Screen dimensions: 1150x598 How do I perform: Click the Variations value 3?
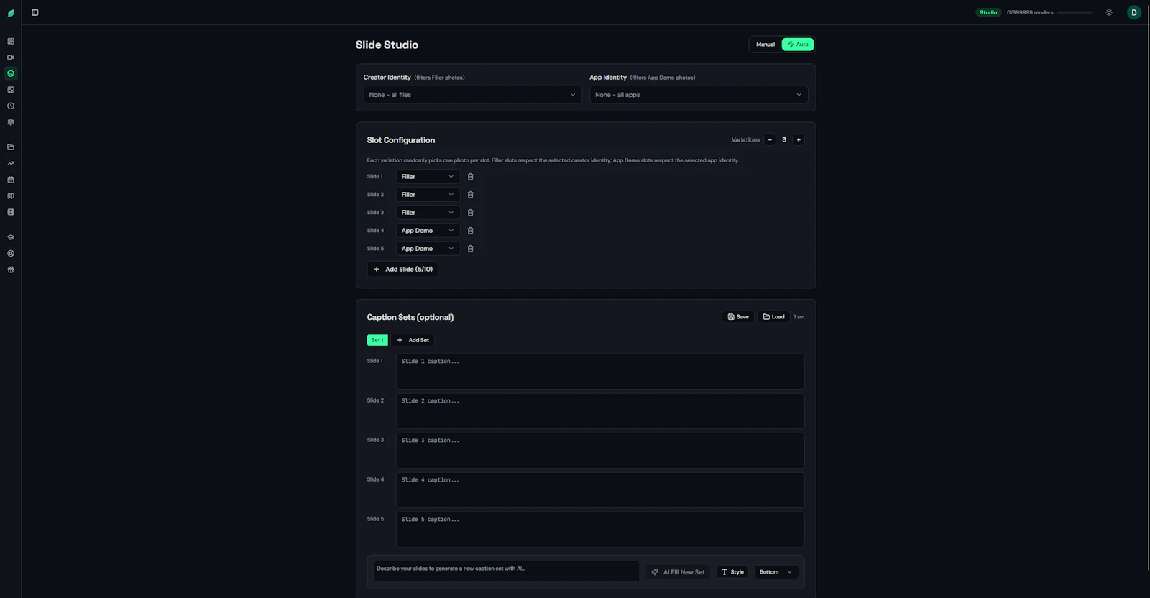tap(784, 140)
